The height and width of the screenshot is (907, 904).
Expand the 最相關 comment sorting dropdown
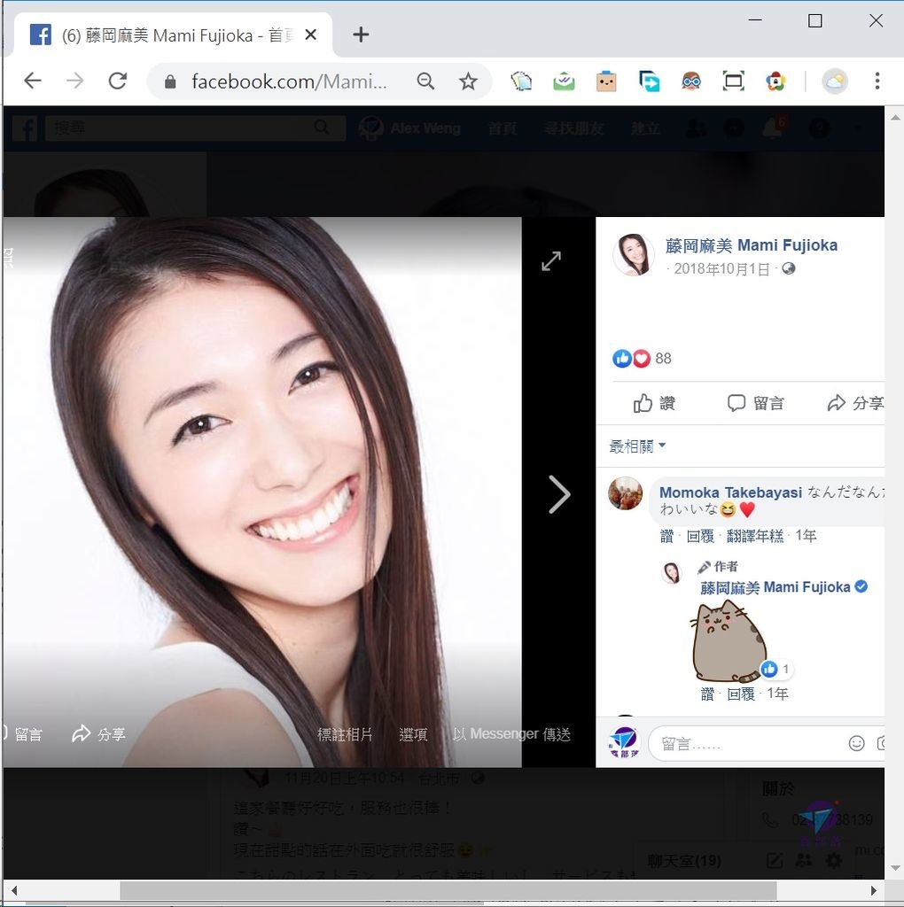coord(637,446)
